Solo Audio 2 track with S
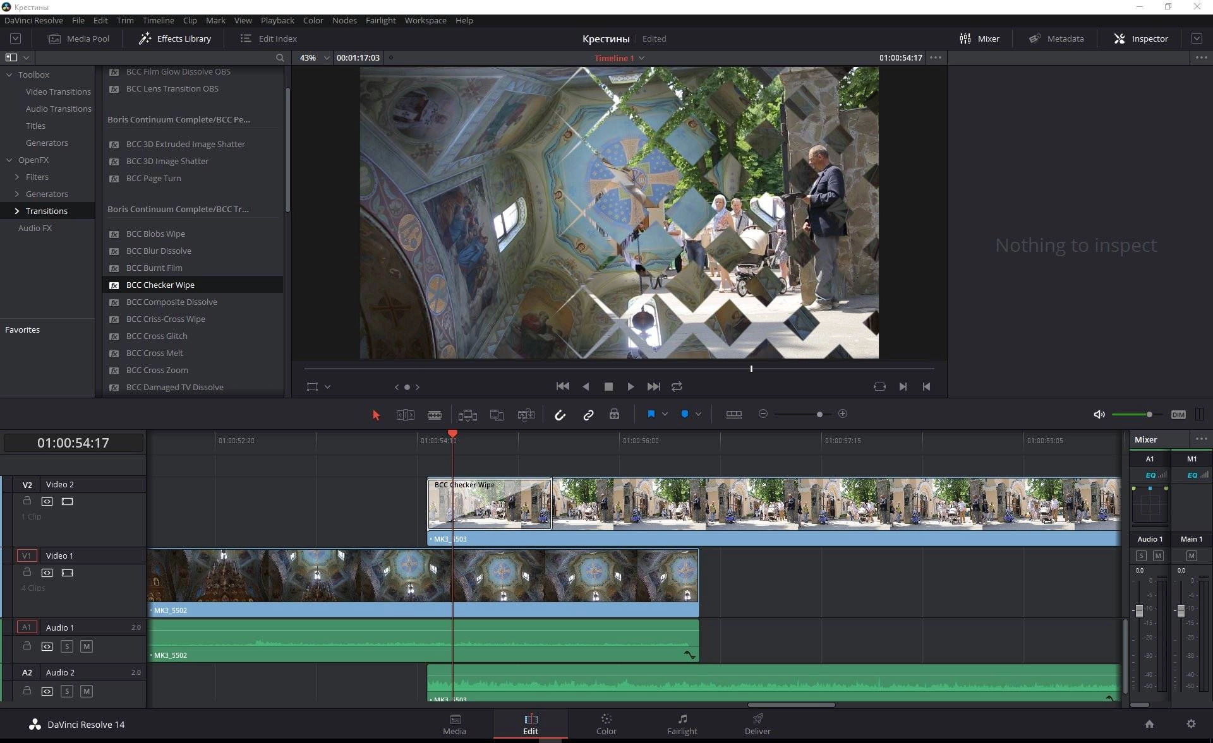The width and height of the screenshot is (1213, 743). [x=67, y=691]
